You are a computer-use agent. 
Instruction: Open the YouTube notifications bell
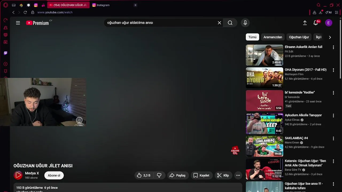pyautogui.click(x=316, y=23)
